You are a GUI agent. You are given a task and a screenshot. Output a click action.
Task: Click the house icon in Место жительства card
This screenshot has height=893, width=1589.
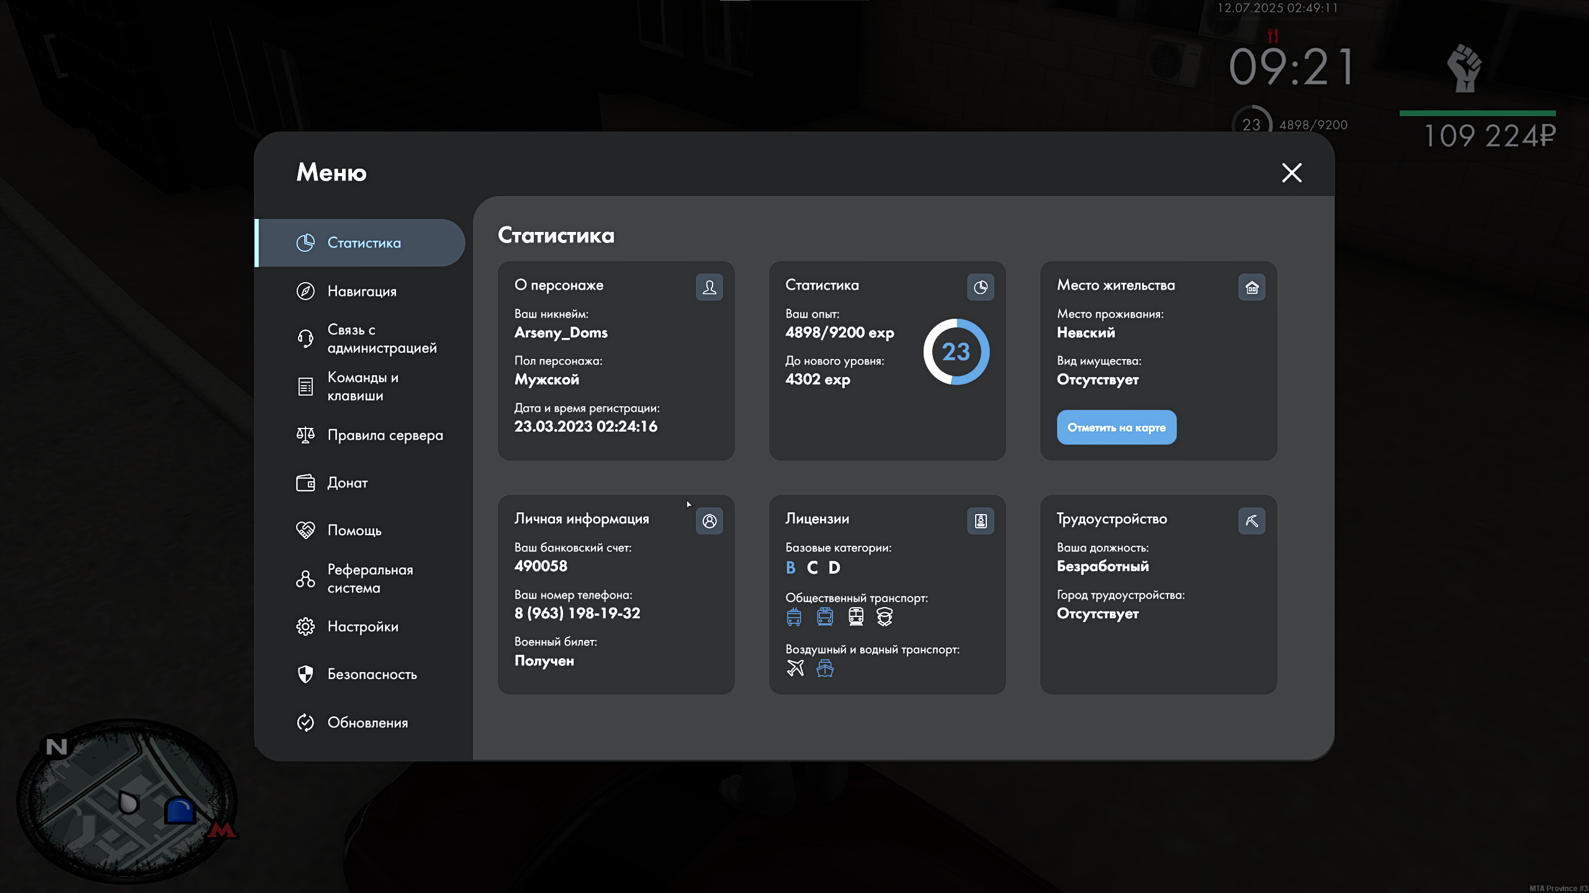click(1252, 287)
